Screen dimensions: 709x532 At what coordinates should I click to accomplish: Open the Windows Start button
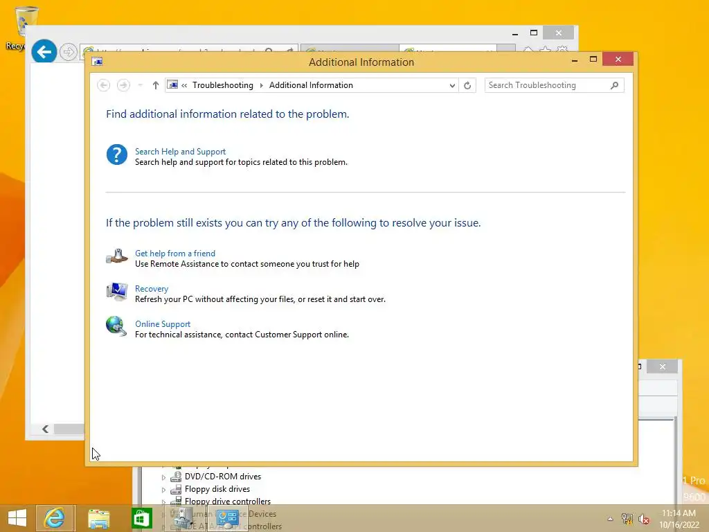pyautogui.click(x=17, y=518)
